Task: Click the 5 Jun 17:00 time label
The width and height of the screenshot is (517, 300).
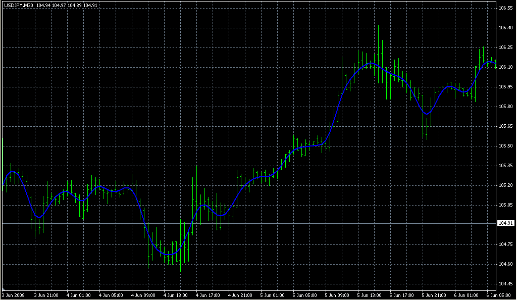Action: pyautogui.click(x=401, y=295)
